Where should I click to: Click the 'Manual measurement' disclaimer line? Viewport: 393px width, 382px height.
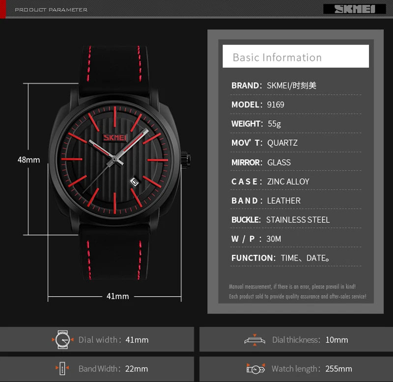[292, 287]
